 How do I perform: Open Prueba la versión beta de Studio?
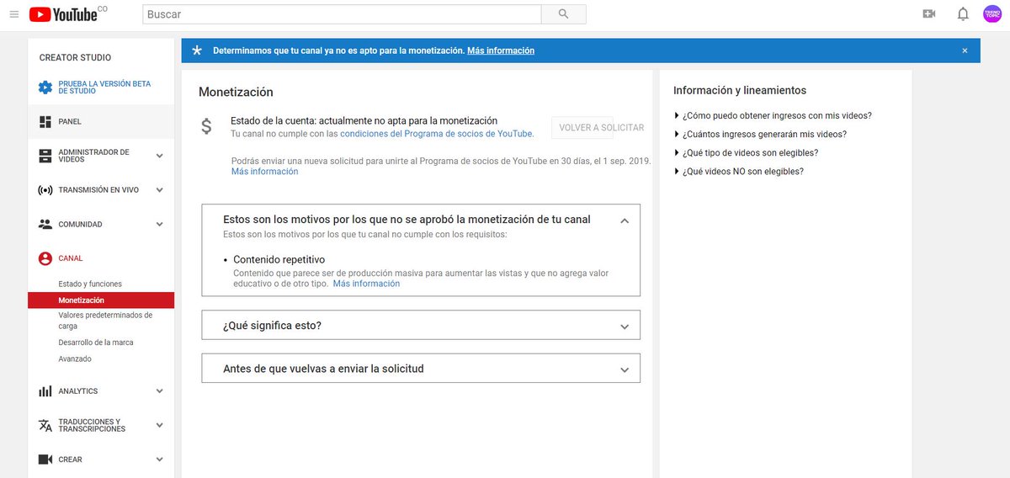(x=104, y=88)
